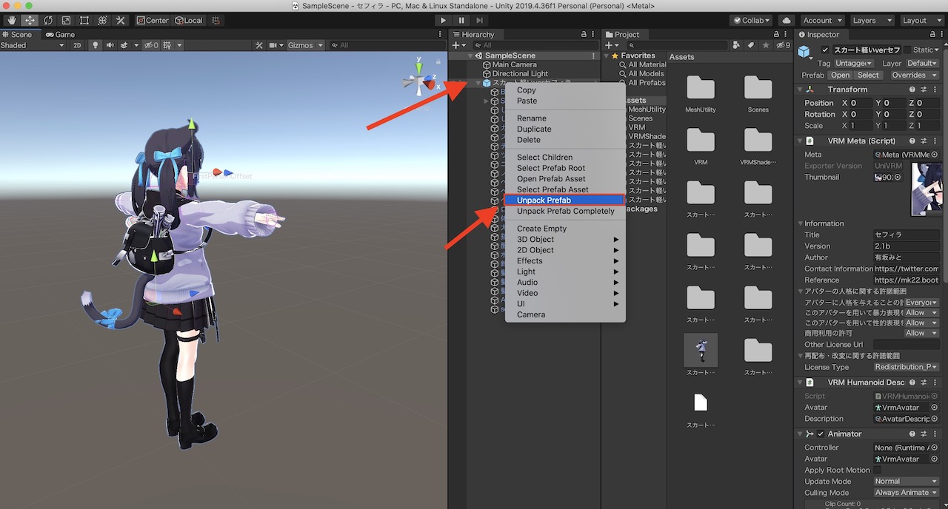Click the avatar thumbnail preview in the Inspector
The height and width of the screenshot is (509, 948).
pos(927,189)
